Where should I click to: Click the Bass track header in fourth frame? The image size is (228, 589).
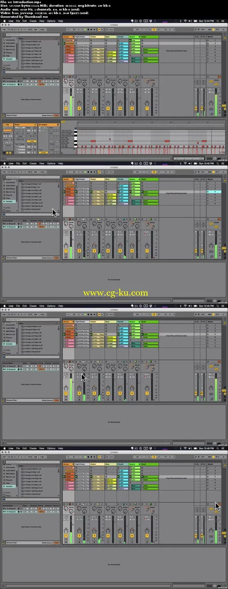110,464
